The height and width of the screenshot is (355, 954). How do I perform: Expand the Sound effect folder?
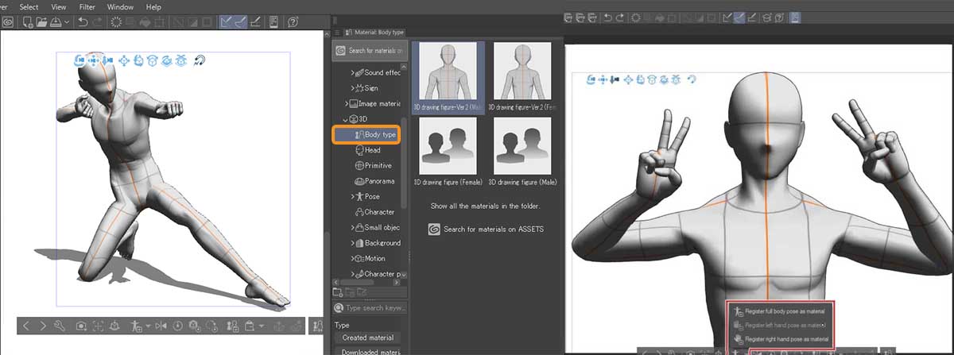(353, 72)
